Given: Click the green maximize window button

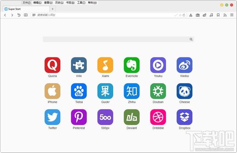Looking at the screenshot, I should (x=227, y=5).
